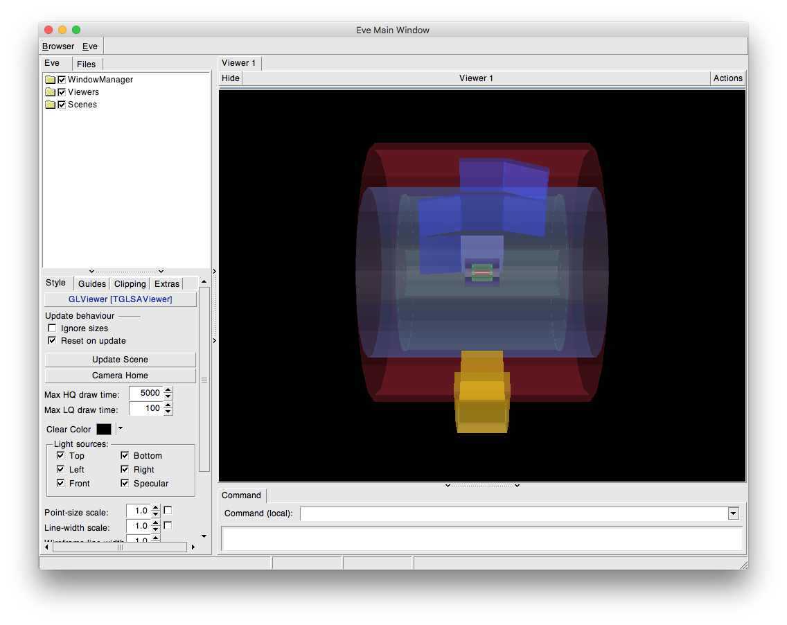
Task: Increase Point-size scale with up arrow
Action: 155,508
